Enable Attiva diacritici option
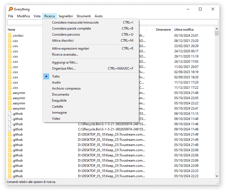Image resolution: width=226 pixels, height=192 pixels. (91, 41)
